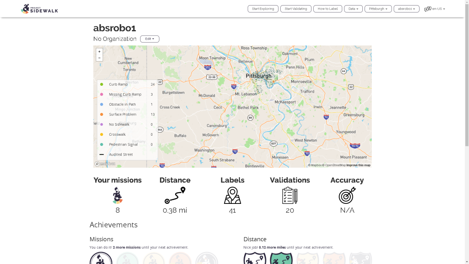Toggle Audited Street legend entry
The width and height of the screenshot is (469, 264).
[x=127, y=154]
